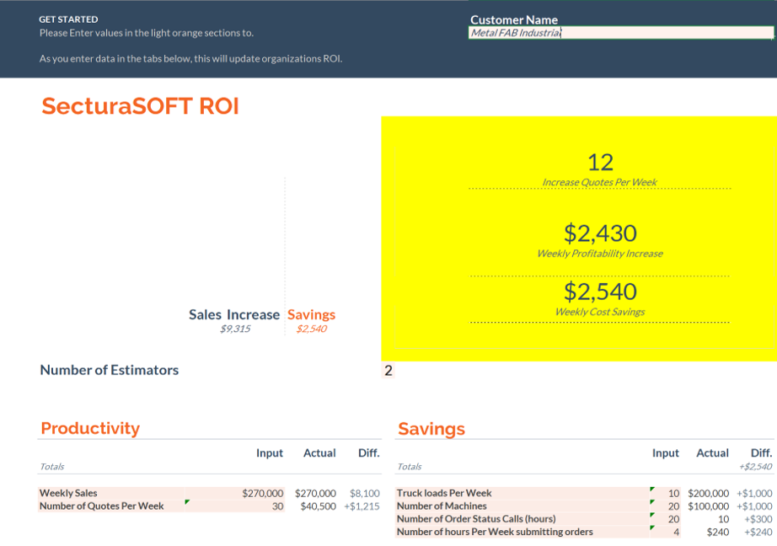777x546 pixels.
Task: Click the Productivity Diff. column header
Action: coord(368,452)
